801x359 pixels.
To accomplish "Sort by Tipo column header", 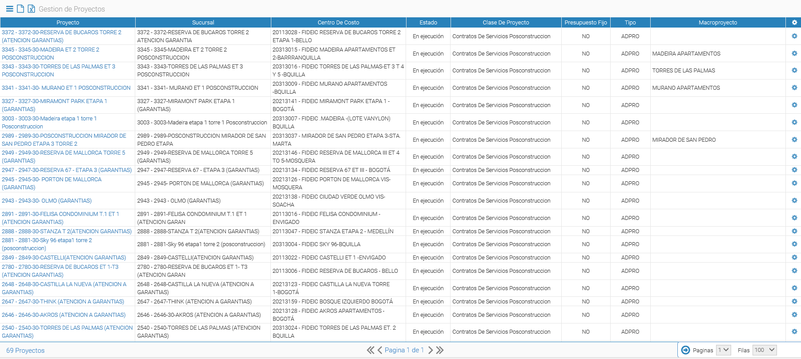I will 630,22.
